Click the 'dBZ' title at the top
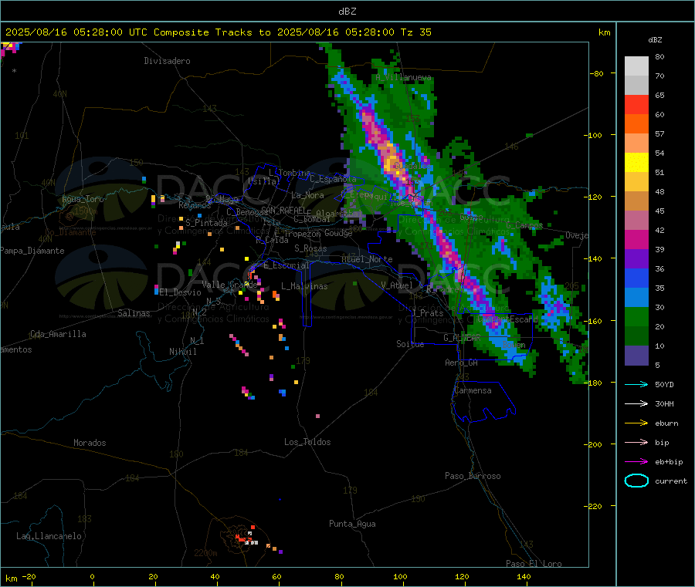 pos(347,12)
